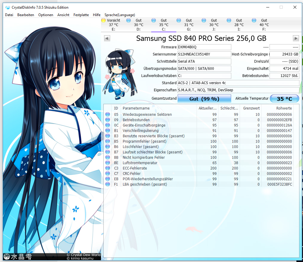Click the Schnittstelle Serial ATA field
The height and width of the screenshot is (262, 303).
pyautogui.click(x=204, y=61)
